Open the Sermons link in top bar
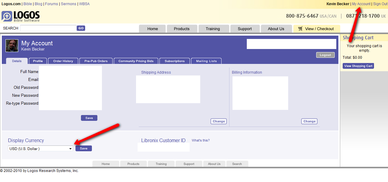Image resolution: width=388 pixels, height=182 pixels. (x=69, y=4)
